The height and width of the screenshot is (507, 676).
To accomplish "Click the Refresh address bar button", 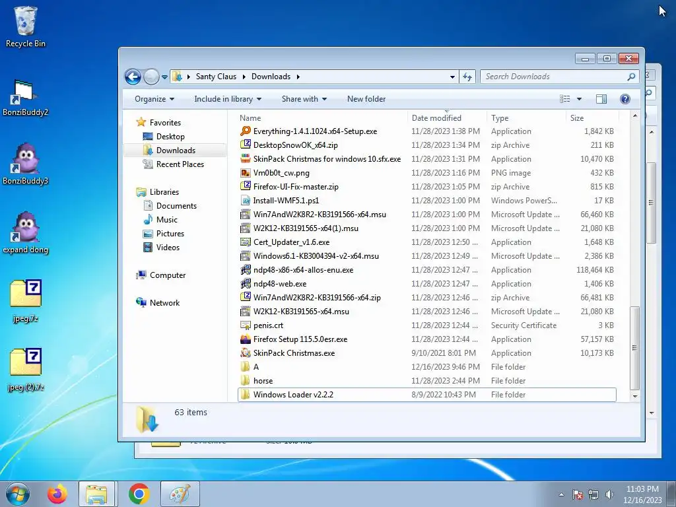I will (x=467, y=77).
